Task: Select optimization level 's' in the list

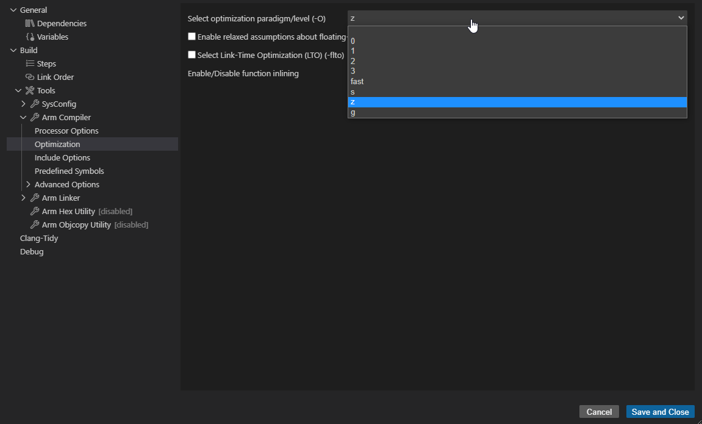Action: [x=353, y=92]
